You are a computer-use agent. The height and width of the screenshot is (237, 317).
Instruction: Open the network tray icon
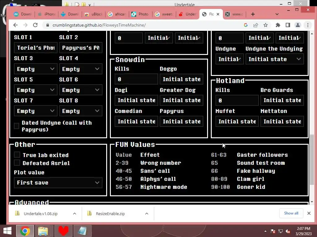[280, 231]
